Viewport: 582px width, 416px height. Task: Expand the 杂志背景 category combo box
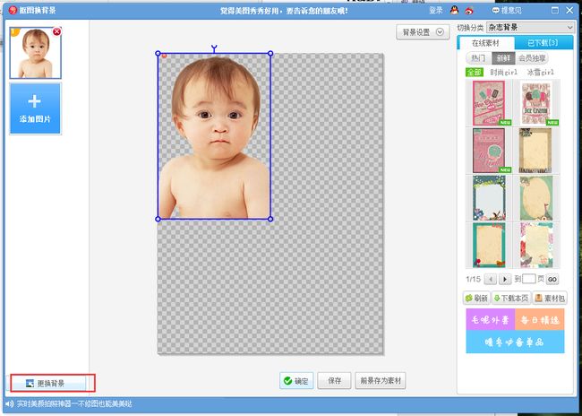point(530,28)
